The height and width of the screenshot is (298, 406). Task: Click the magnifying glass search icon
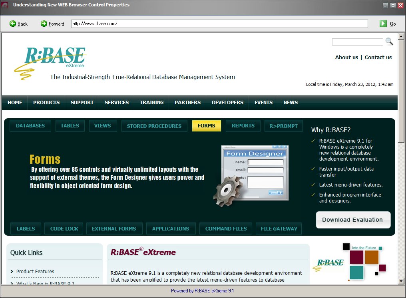click(389, 42)
